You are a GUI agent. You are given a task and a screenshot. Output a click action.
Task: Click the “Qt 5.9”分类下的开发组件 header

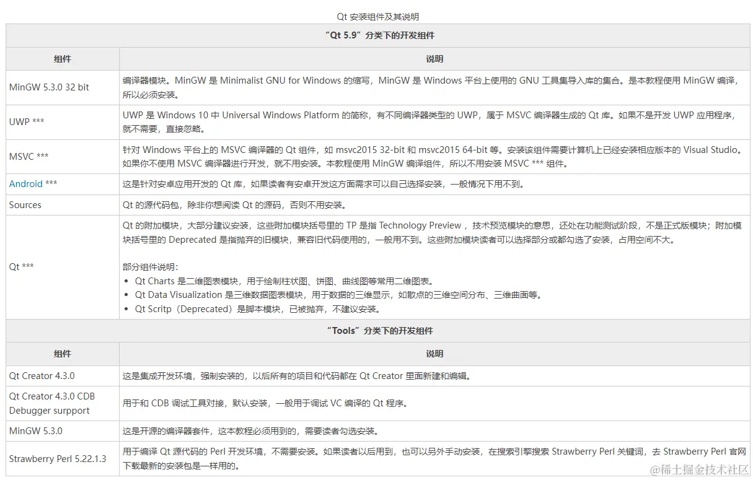tap(378, 36)
